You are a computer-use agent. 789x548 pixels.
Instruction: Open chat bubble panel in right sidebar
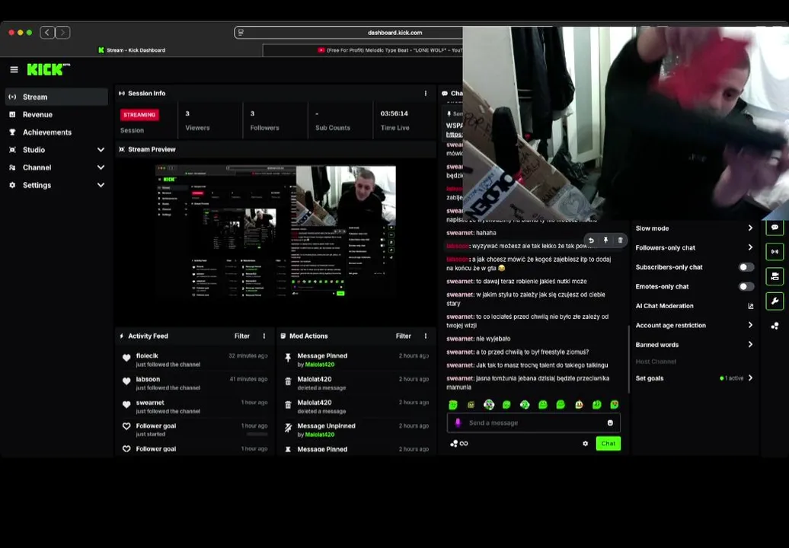click(x=775, y=228)
